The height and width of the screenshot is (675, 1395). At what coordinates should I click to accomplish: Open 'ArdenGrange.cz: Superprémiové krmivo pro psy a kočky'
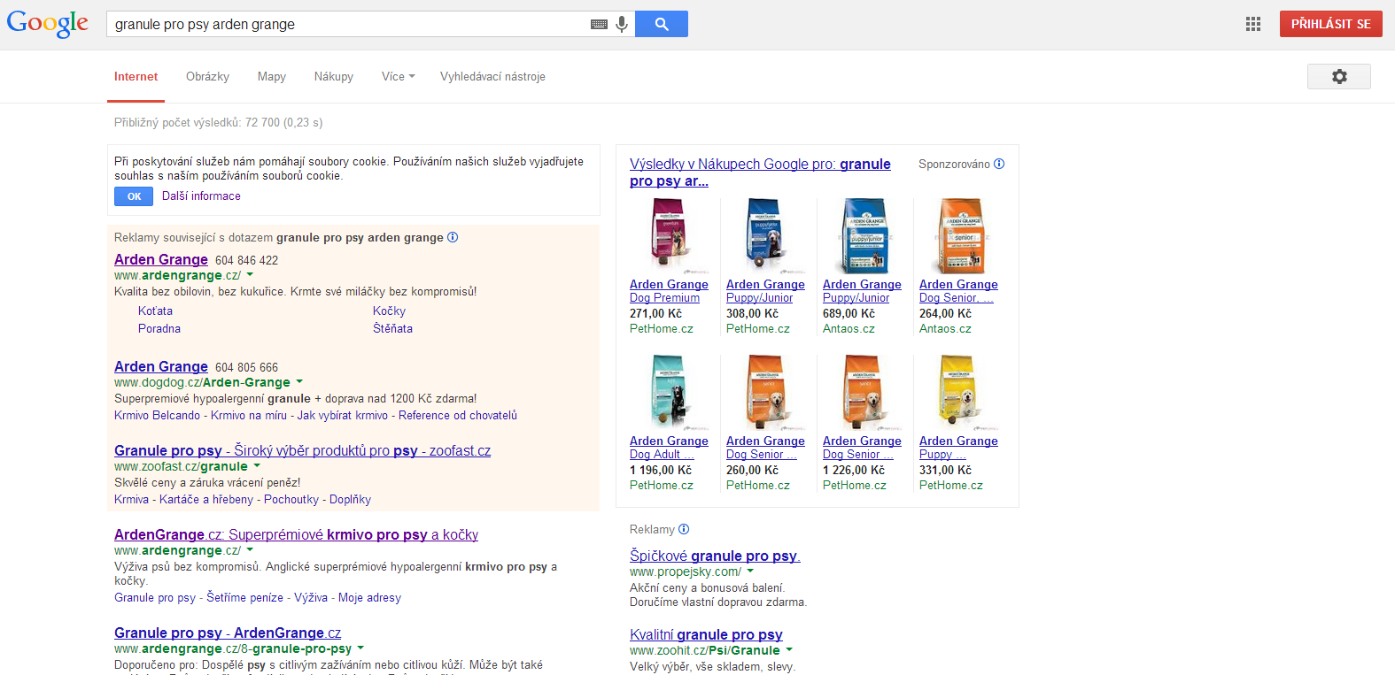coord(296,534)
